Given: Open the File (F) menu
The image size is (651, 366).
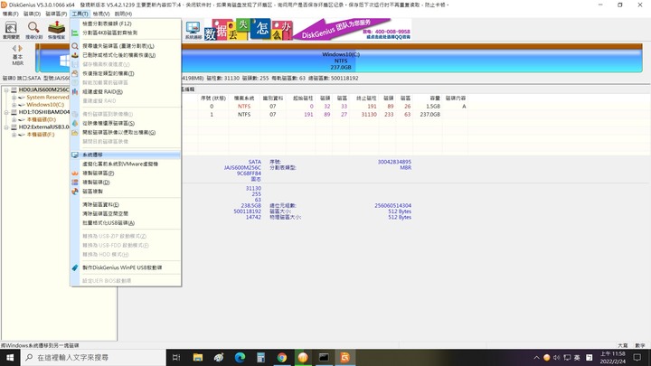Looking at the screenshot, I should (x=10, y=14).
